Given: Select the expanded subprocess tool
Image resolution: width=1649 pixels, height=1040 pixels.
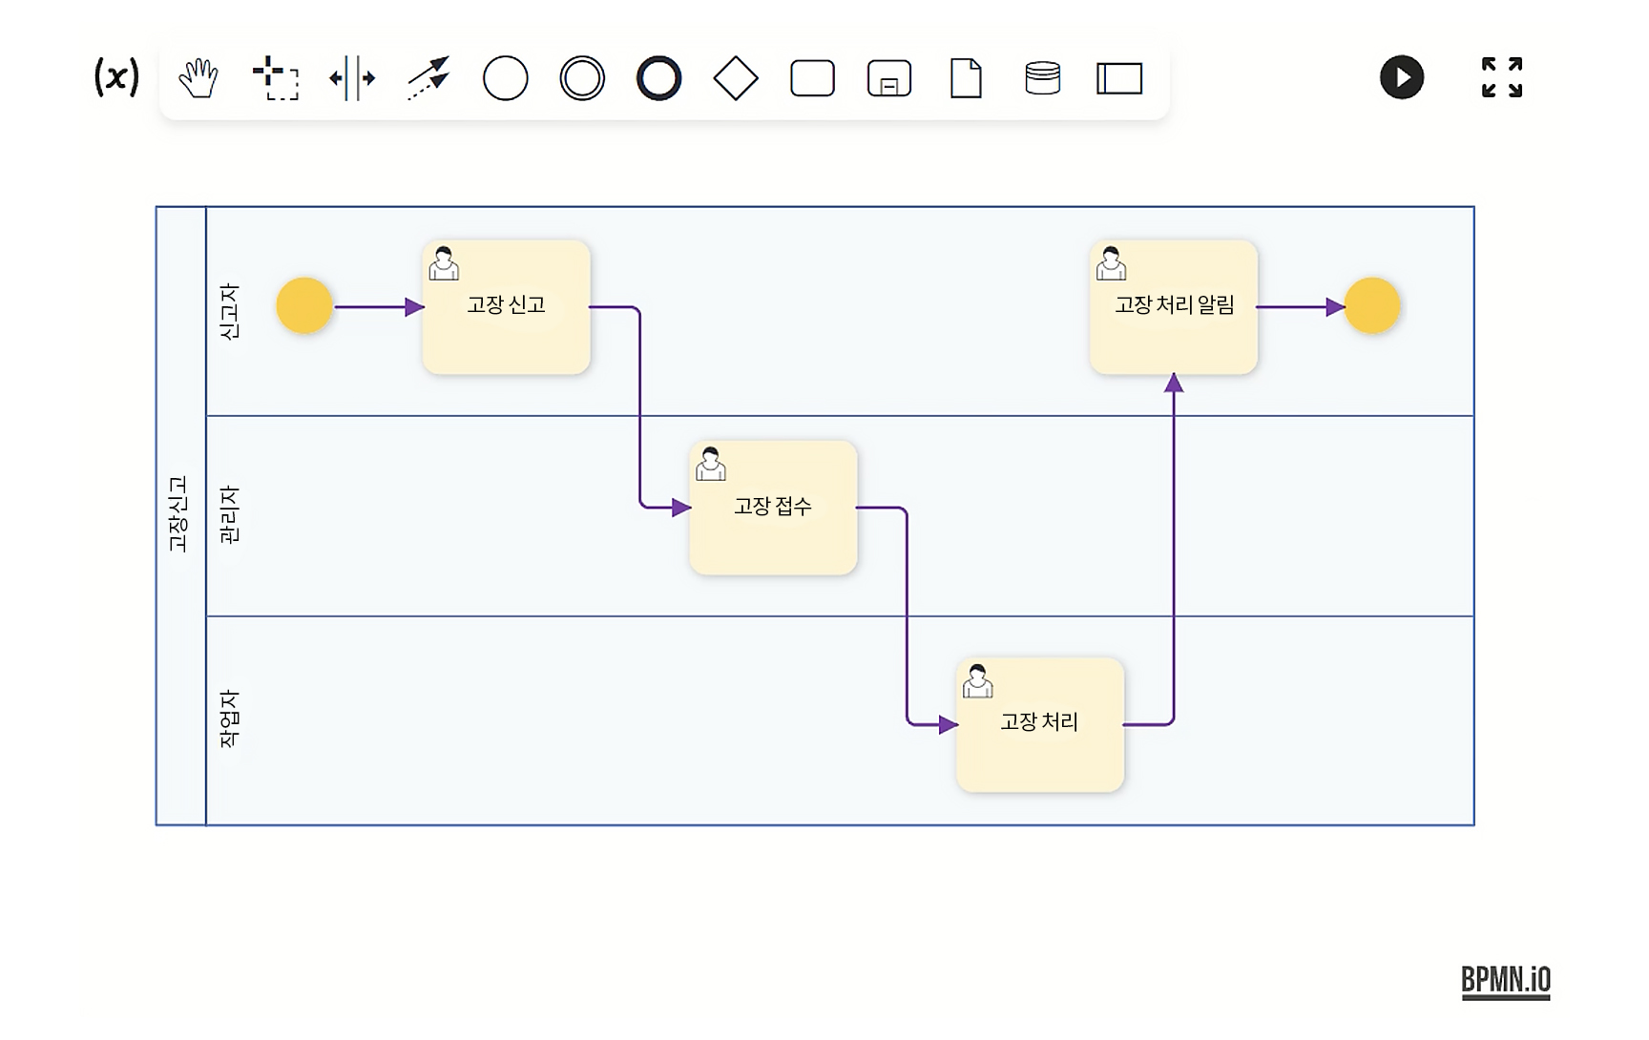Looking at the screenshot, I should (x=888, y=78).
